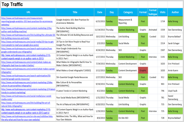
Task: Select the Format column header
Action: point(143,12)
